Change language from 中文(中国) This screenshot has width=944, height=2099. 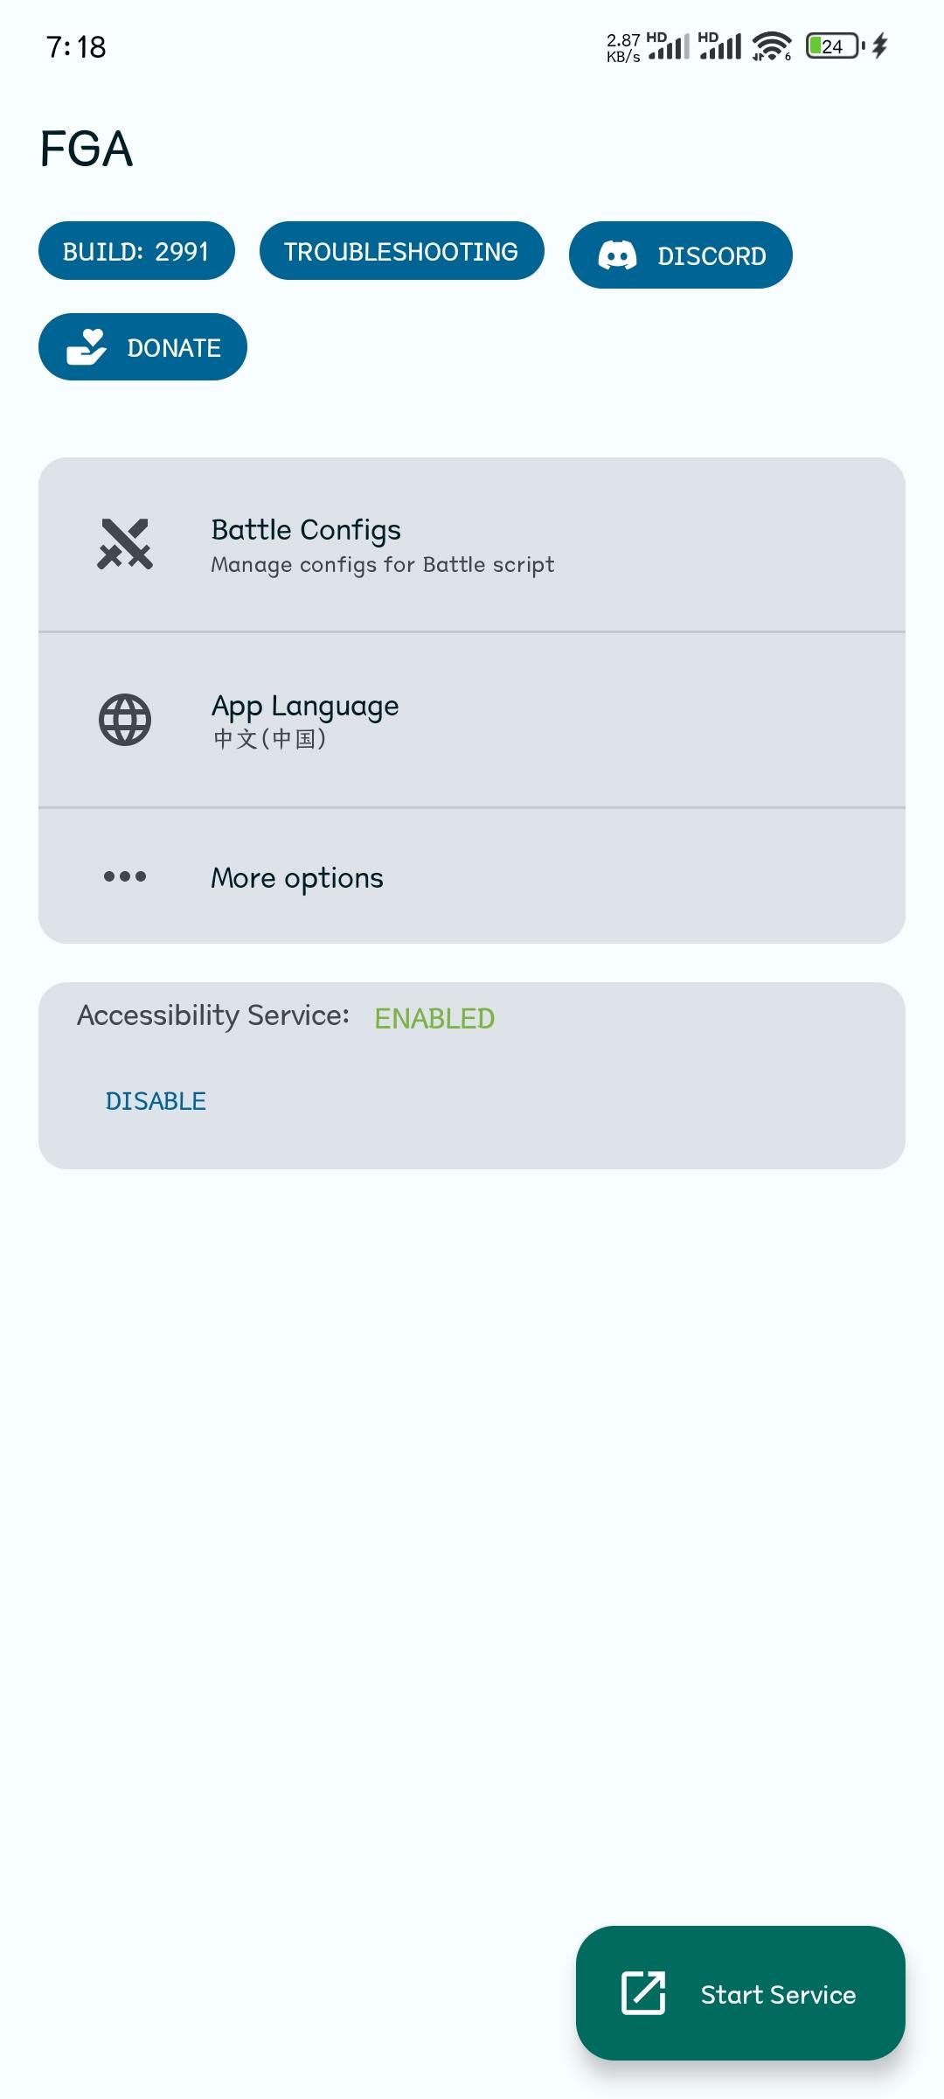pos(269,739)
